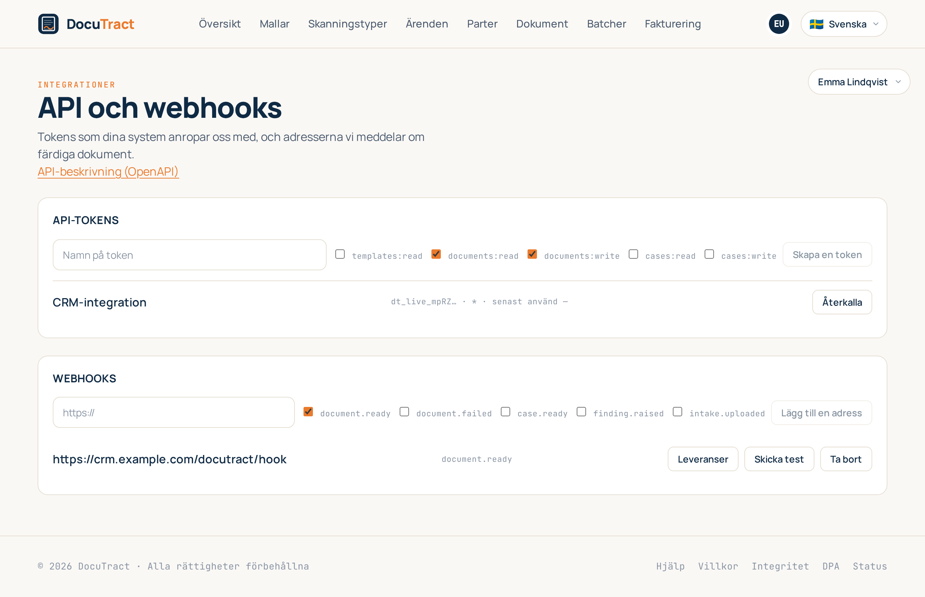The width and height of the screenshot is (925, 597).
Task: Open Leveranser for the crm.example.com webhook
Action: click(702, 459)
